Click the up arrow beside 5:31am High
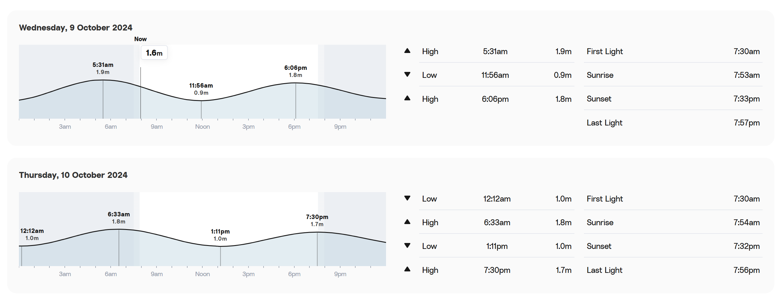This screenshot has width=783, height=301. (407, 51)
